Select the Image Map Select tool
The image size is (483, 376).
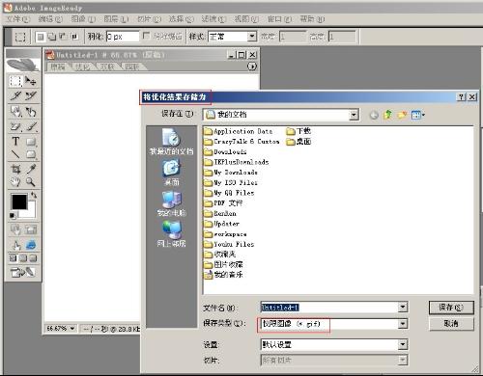[x=31, y=112]
